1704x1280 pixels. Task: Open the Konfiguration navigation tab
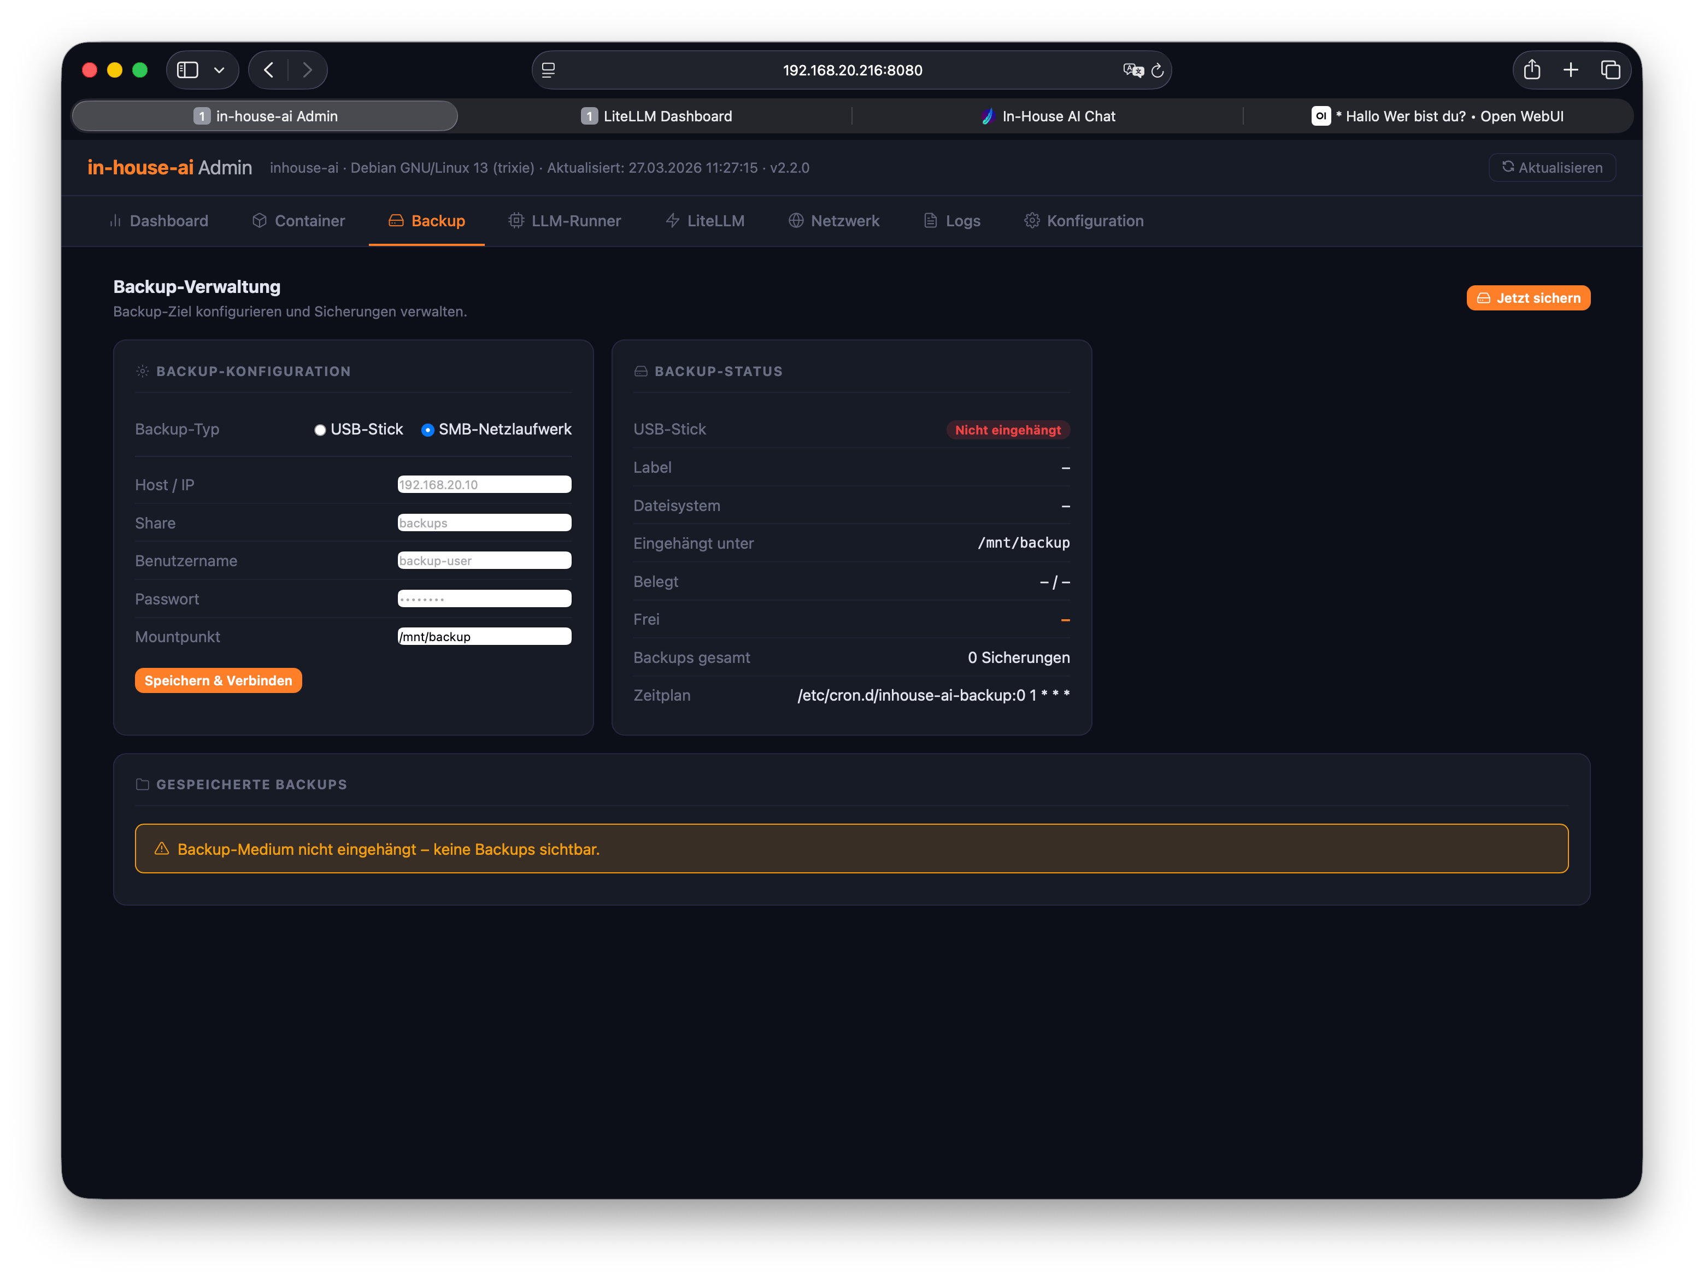click(1084, 221)
